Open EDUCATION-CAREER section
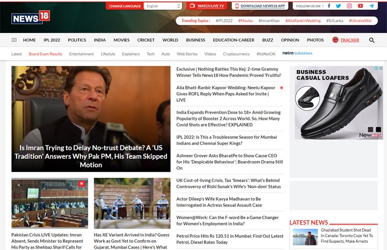Viewport: 387px width, 250px height. pos(234,40)
